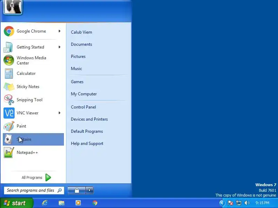The height and width of the screenshot is (208, 278).
Task: Expand shutdown options arrow
Action: pos(90,190)
